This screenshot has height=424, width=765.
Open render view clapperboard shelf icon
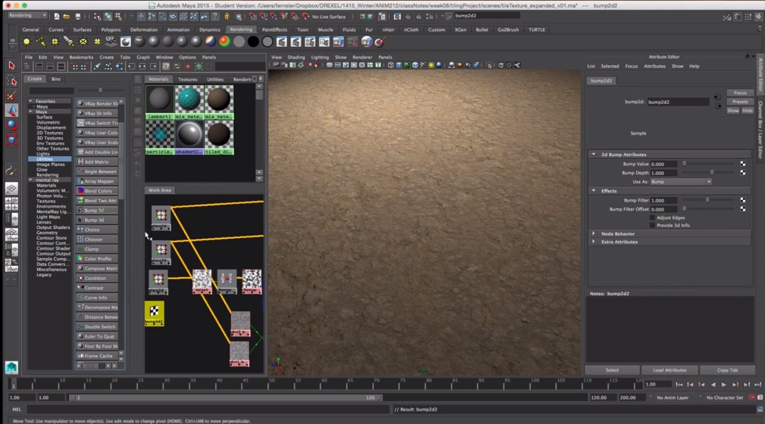(282, 41)
